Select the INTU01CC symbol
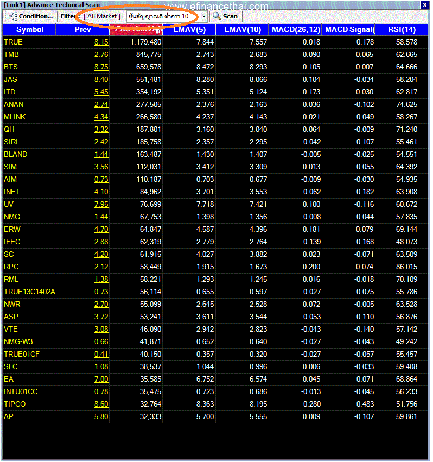The height and width of the screenshot is (462, 433). pos(21,391)
